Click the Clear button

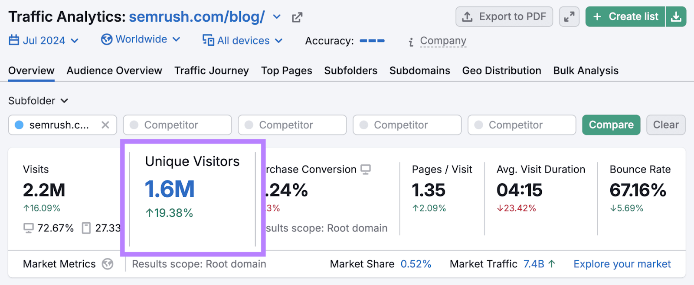tap(666, 125)
